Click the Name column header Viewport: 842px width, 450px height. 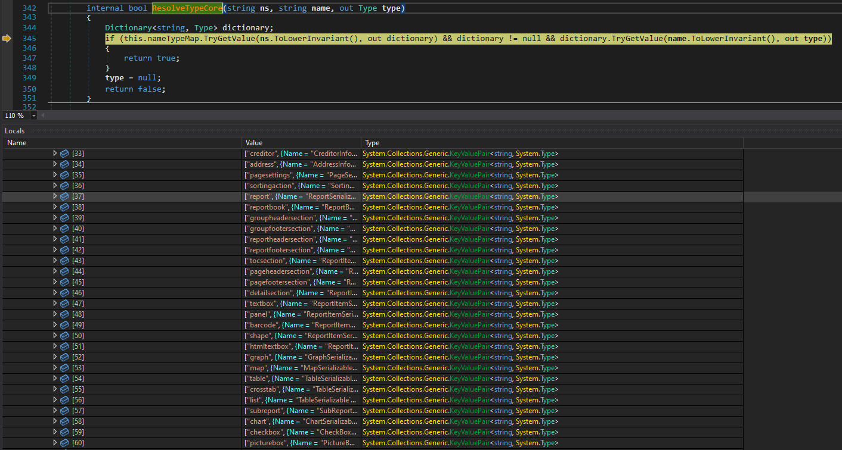17,143
